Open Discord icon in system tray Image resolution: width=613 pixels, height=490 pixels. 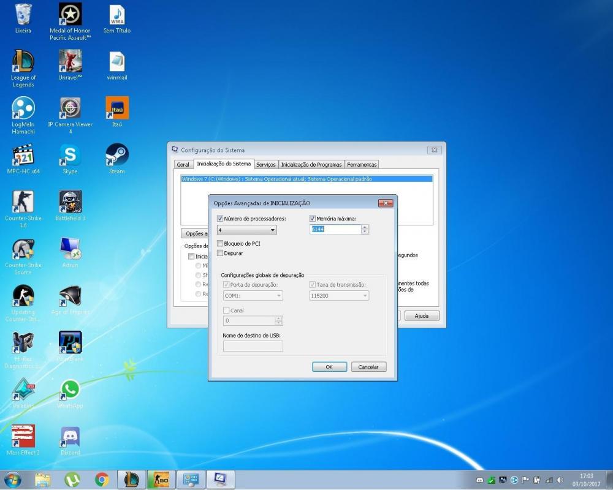point(480,480)
